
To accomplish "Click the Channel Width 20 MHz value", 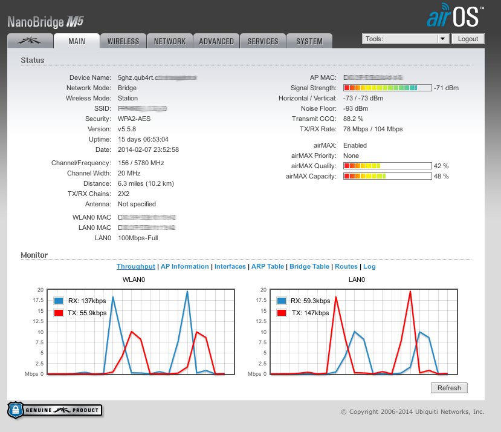I will [129, 173].
